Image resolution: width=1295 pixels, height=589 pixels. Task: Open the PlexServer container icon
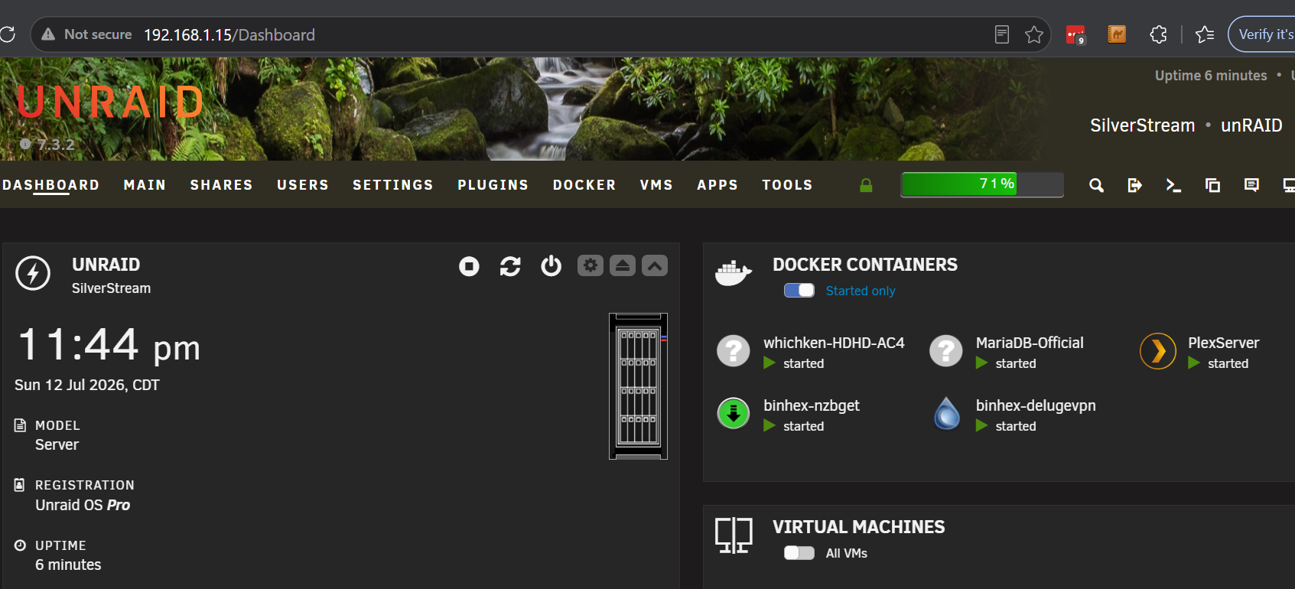click(x=1158, y=351)
